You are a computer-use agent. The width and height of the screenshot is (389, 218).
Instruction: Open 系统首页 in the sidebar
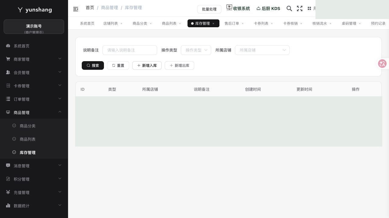point(34,46)
